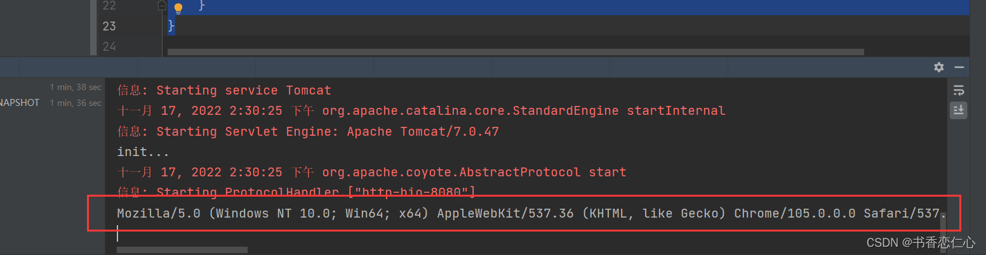Toggle soft-wrap in the console

click(x=958, y=90)
